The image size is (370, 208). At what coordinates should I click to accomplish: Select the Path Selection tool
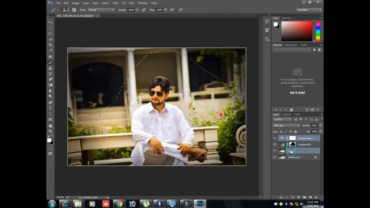click(x=50, y=114)
